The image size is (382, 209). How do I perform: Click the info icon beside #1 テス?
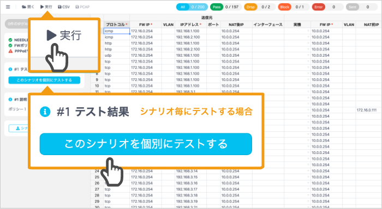click(x=10, y=69)
